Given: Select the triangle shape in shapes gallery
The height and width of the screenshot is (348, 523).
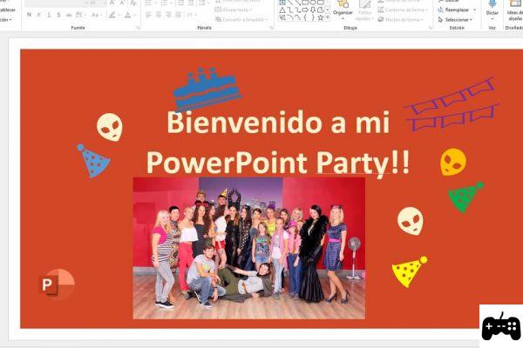Looking at the screenshot, I should [282, 10].
